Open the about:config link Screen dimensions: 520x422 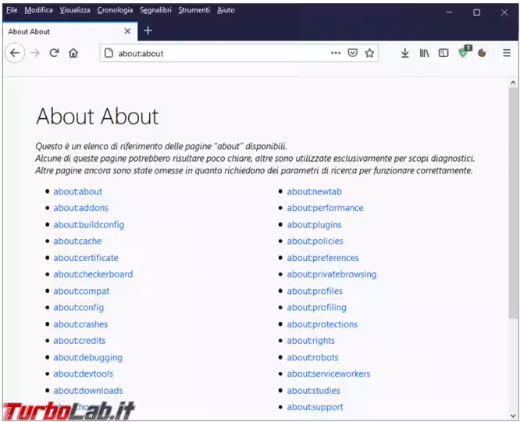pos(78,308)
